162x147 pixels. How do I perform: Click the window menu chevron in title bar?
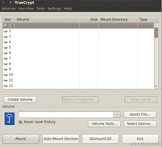point(4,2)
